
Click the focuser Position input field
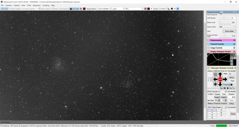coord(232,97)
